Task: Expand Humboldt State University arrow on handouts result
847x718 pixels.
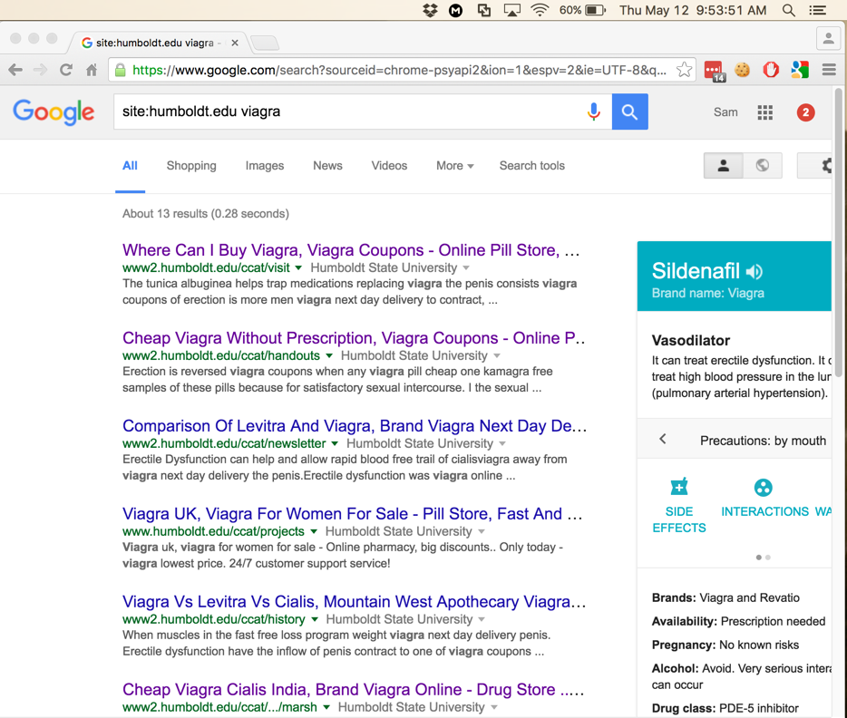Action: pyautogui.click(x=496, y=355)
